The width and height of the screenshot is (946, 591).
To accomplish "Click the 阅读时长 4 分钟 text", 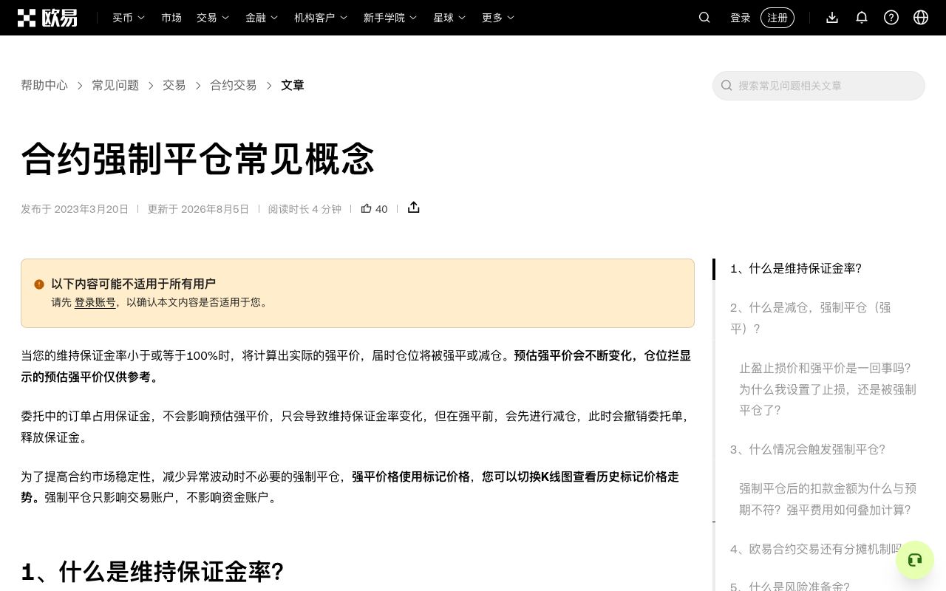I will tap(304, 209).
